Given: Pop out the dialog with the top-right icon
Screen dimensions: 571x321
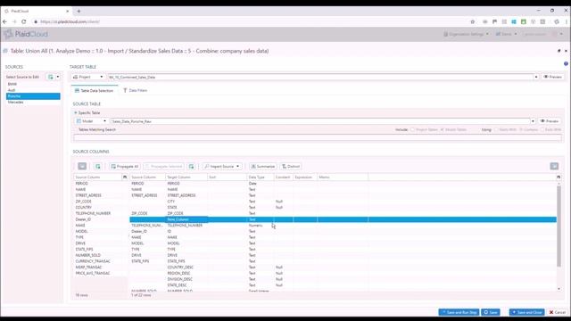Looking at the screenshot, I should pos(559,51).
